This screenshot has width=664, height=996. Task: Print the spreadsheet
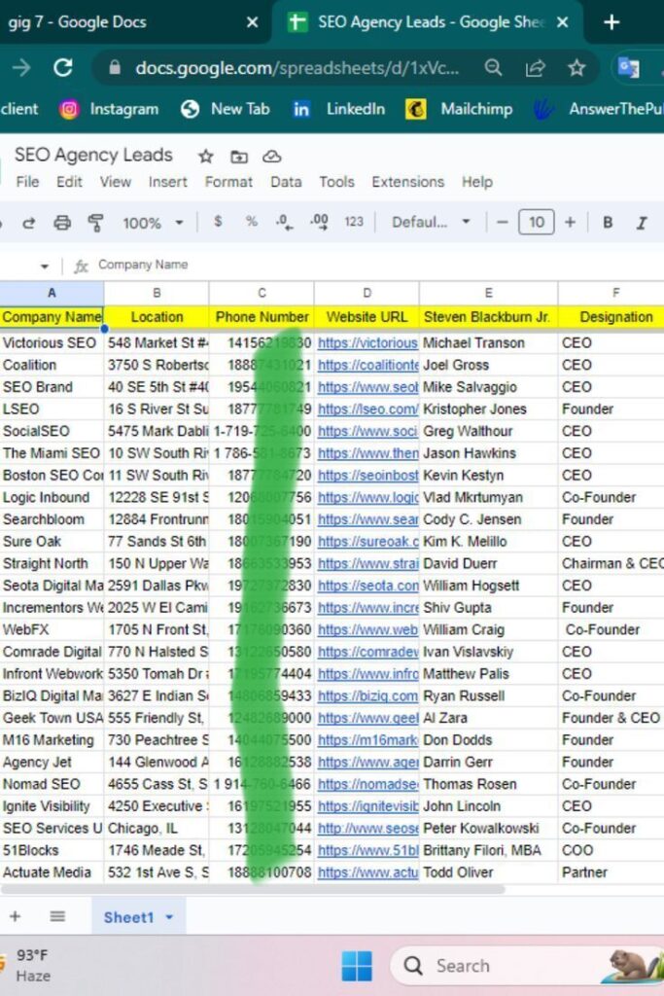pyautogui.click(x=62, y=223)
